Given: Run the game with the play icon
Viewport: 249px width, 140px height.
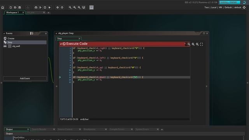Looking at the screenshot, I should [x=40, y=7].
